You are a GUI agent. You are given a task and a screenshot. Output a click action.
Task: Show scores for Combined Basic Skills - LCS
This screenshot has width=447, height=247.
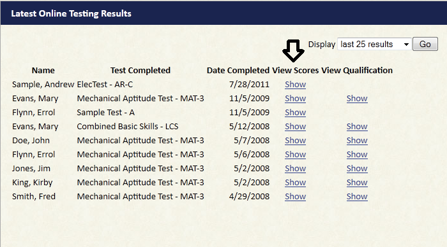coord(295,127)
